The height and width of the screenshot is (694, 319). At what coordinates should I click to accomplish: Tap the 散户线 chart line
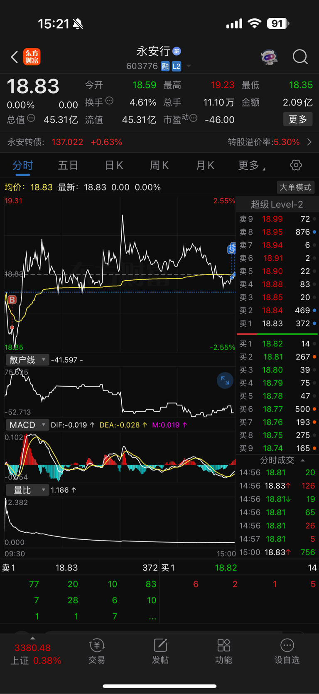pyautogui.click(x=120, y=392)
